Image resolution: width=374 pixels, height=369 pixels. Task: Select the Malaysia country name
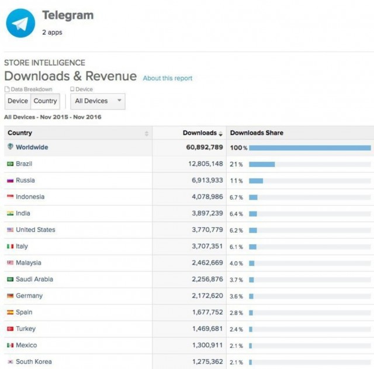pos(29,263)
